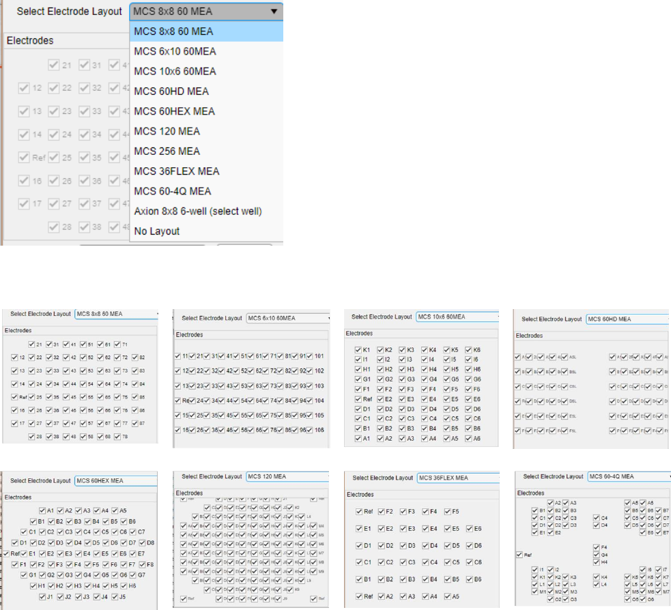The width and height of the screenshot is (671, 610).
Task: Uncheck electrode B6 in the 36FLEX panel
Action: pos(470,579)
